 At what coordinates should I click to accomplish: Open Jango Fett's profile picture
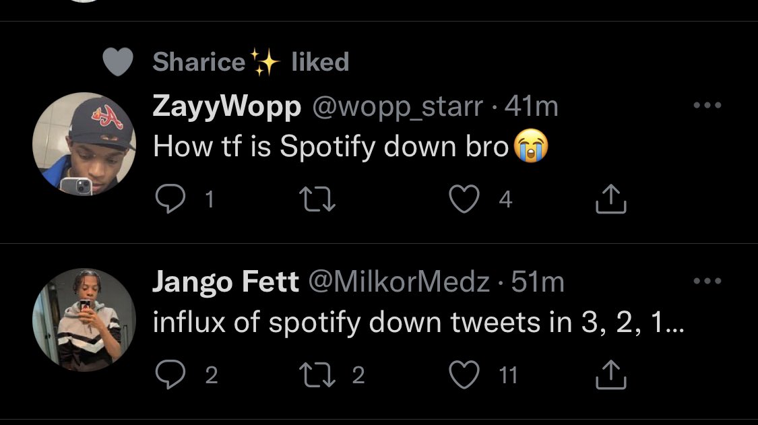84,320
